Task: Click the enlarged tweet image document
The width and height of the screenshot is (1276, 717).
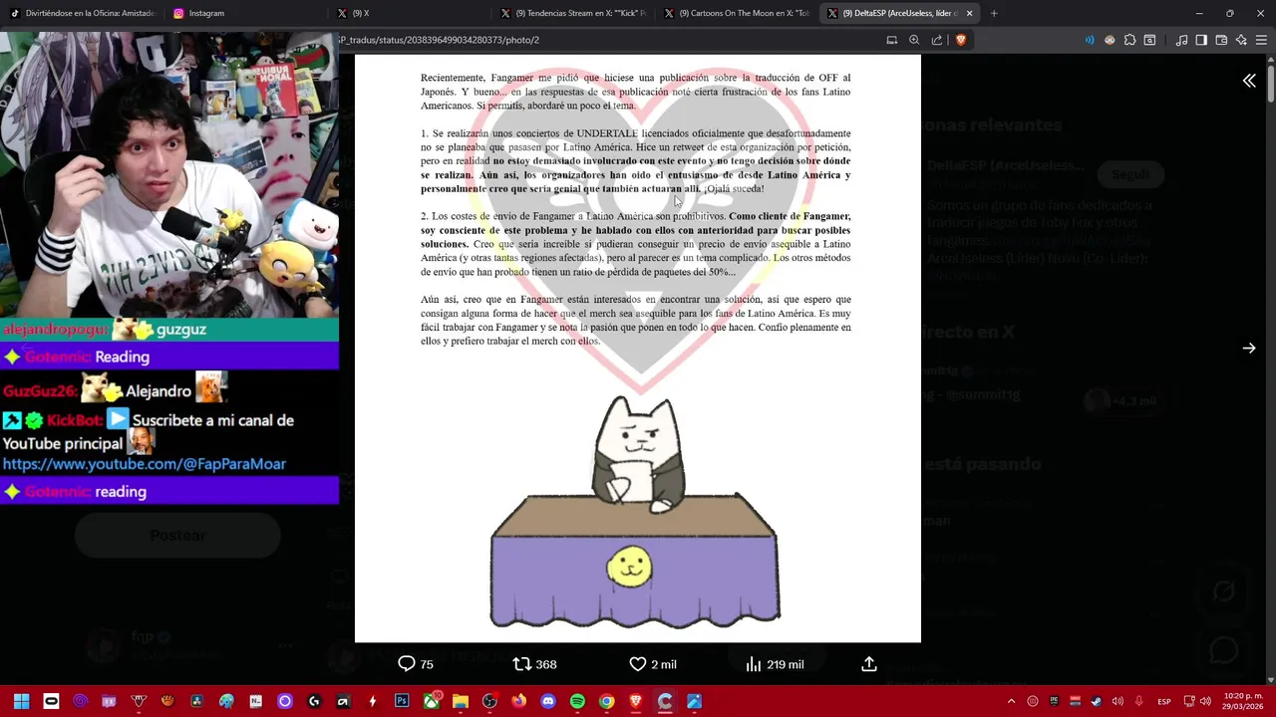Action: coord(638,349)
